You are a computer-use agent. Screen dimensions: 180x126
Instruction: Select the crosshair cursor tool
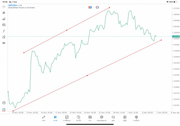[x=4, y=6]
